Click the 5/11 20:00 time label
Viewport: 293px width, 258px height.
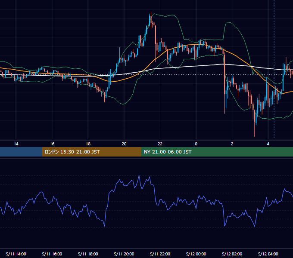coord(124,254)
